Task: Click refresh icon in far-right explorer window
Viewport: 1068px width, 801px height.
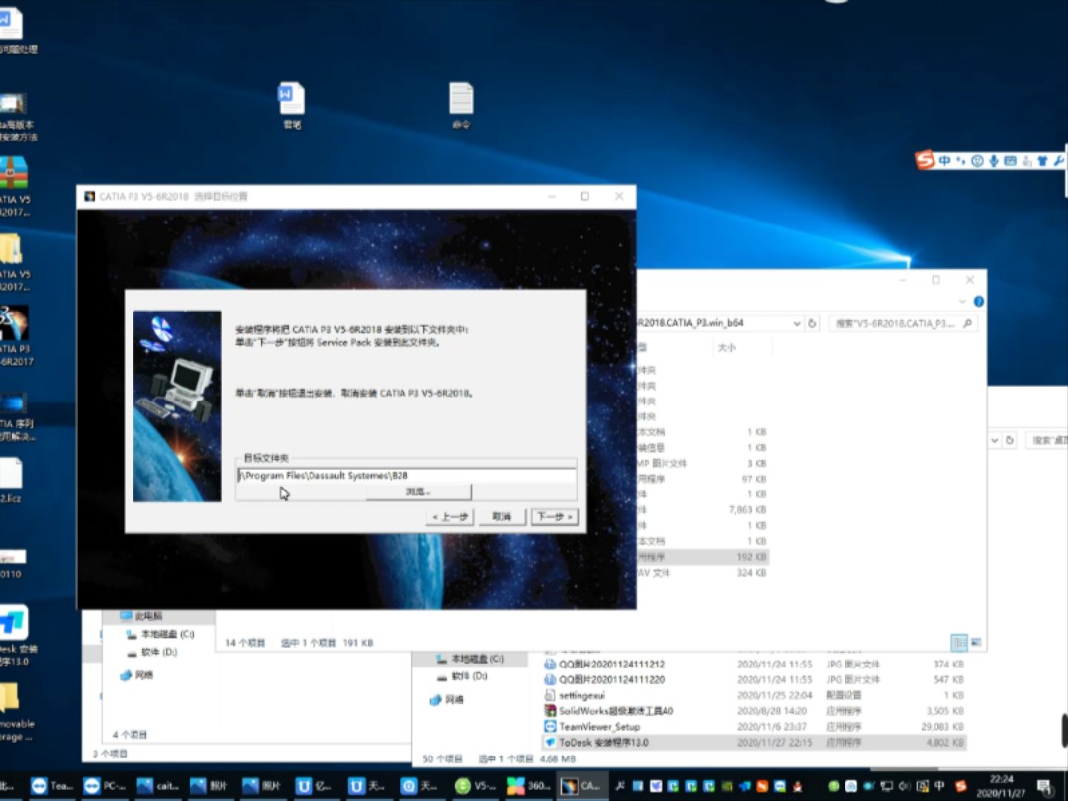Action: [1010, 441]
